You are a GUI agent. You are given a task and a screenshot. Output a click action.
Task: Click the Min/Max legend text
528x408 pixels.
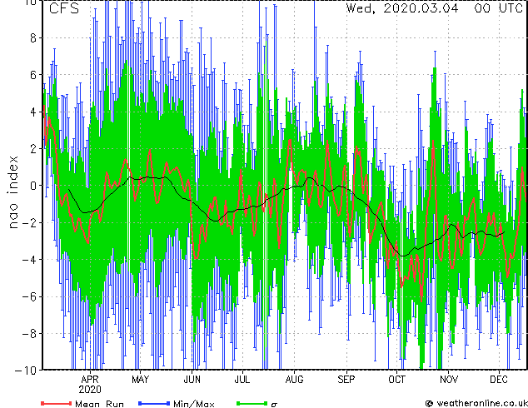pos(194,404)
